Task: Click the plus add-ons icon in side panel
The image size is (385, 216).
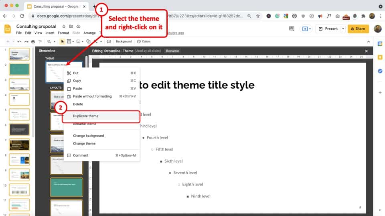Action: pos(380,93)
